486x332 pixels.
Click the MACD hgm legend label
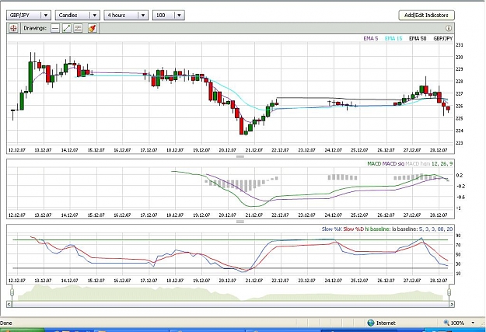418,163
